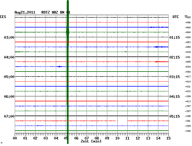Screen dimensions: 192x146
Task: Select the 04:00 local time label
Action: point(9,57)
